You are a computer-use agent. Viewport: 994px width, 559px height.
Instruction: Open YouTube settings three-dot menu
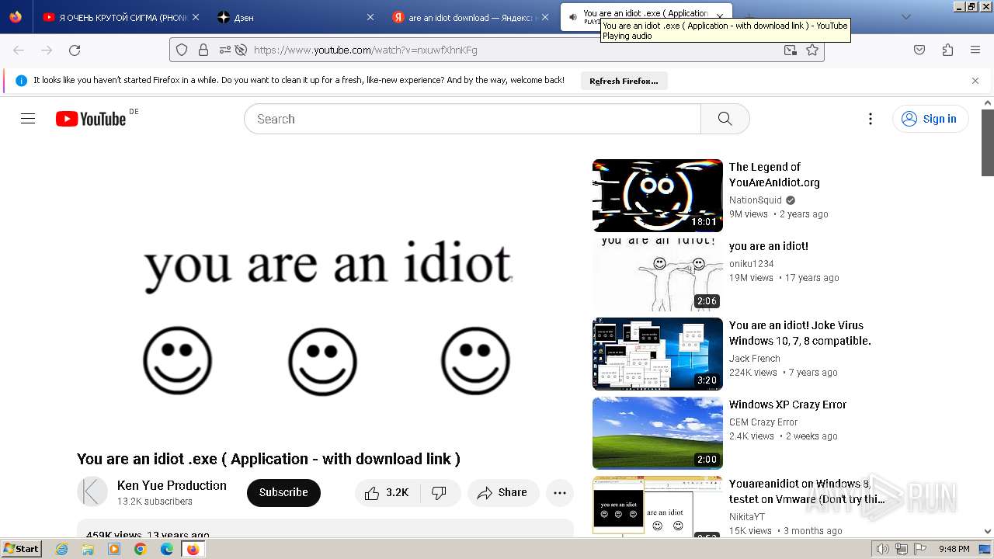(871, 119)
